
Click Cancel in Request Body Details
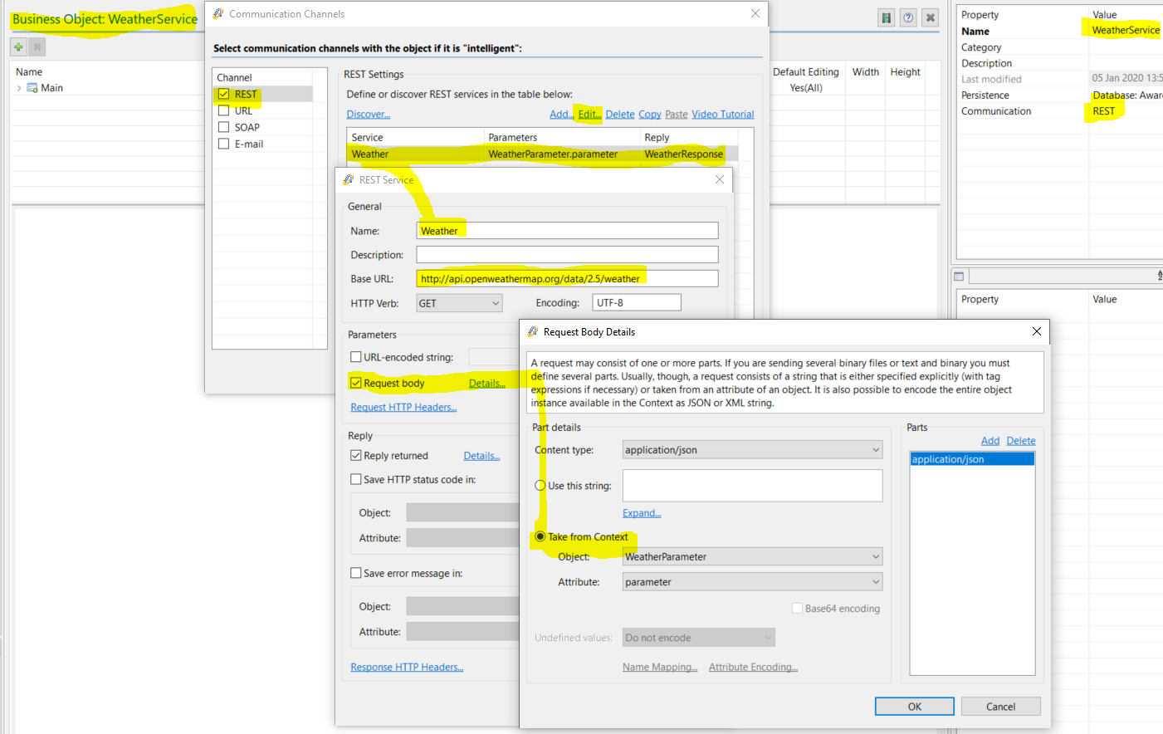pyautogui.click(x=1000, y=707)
